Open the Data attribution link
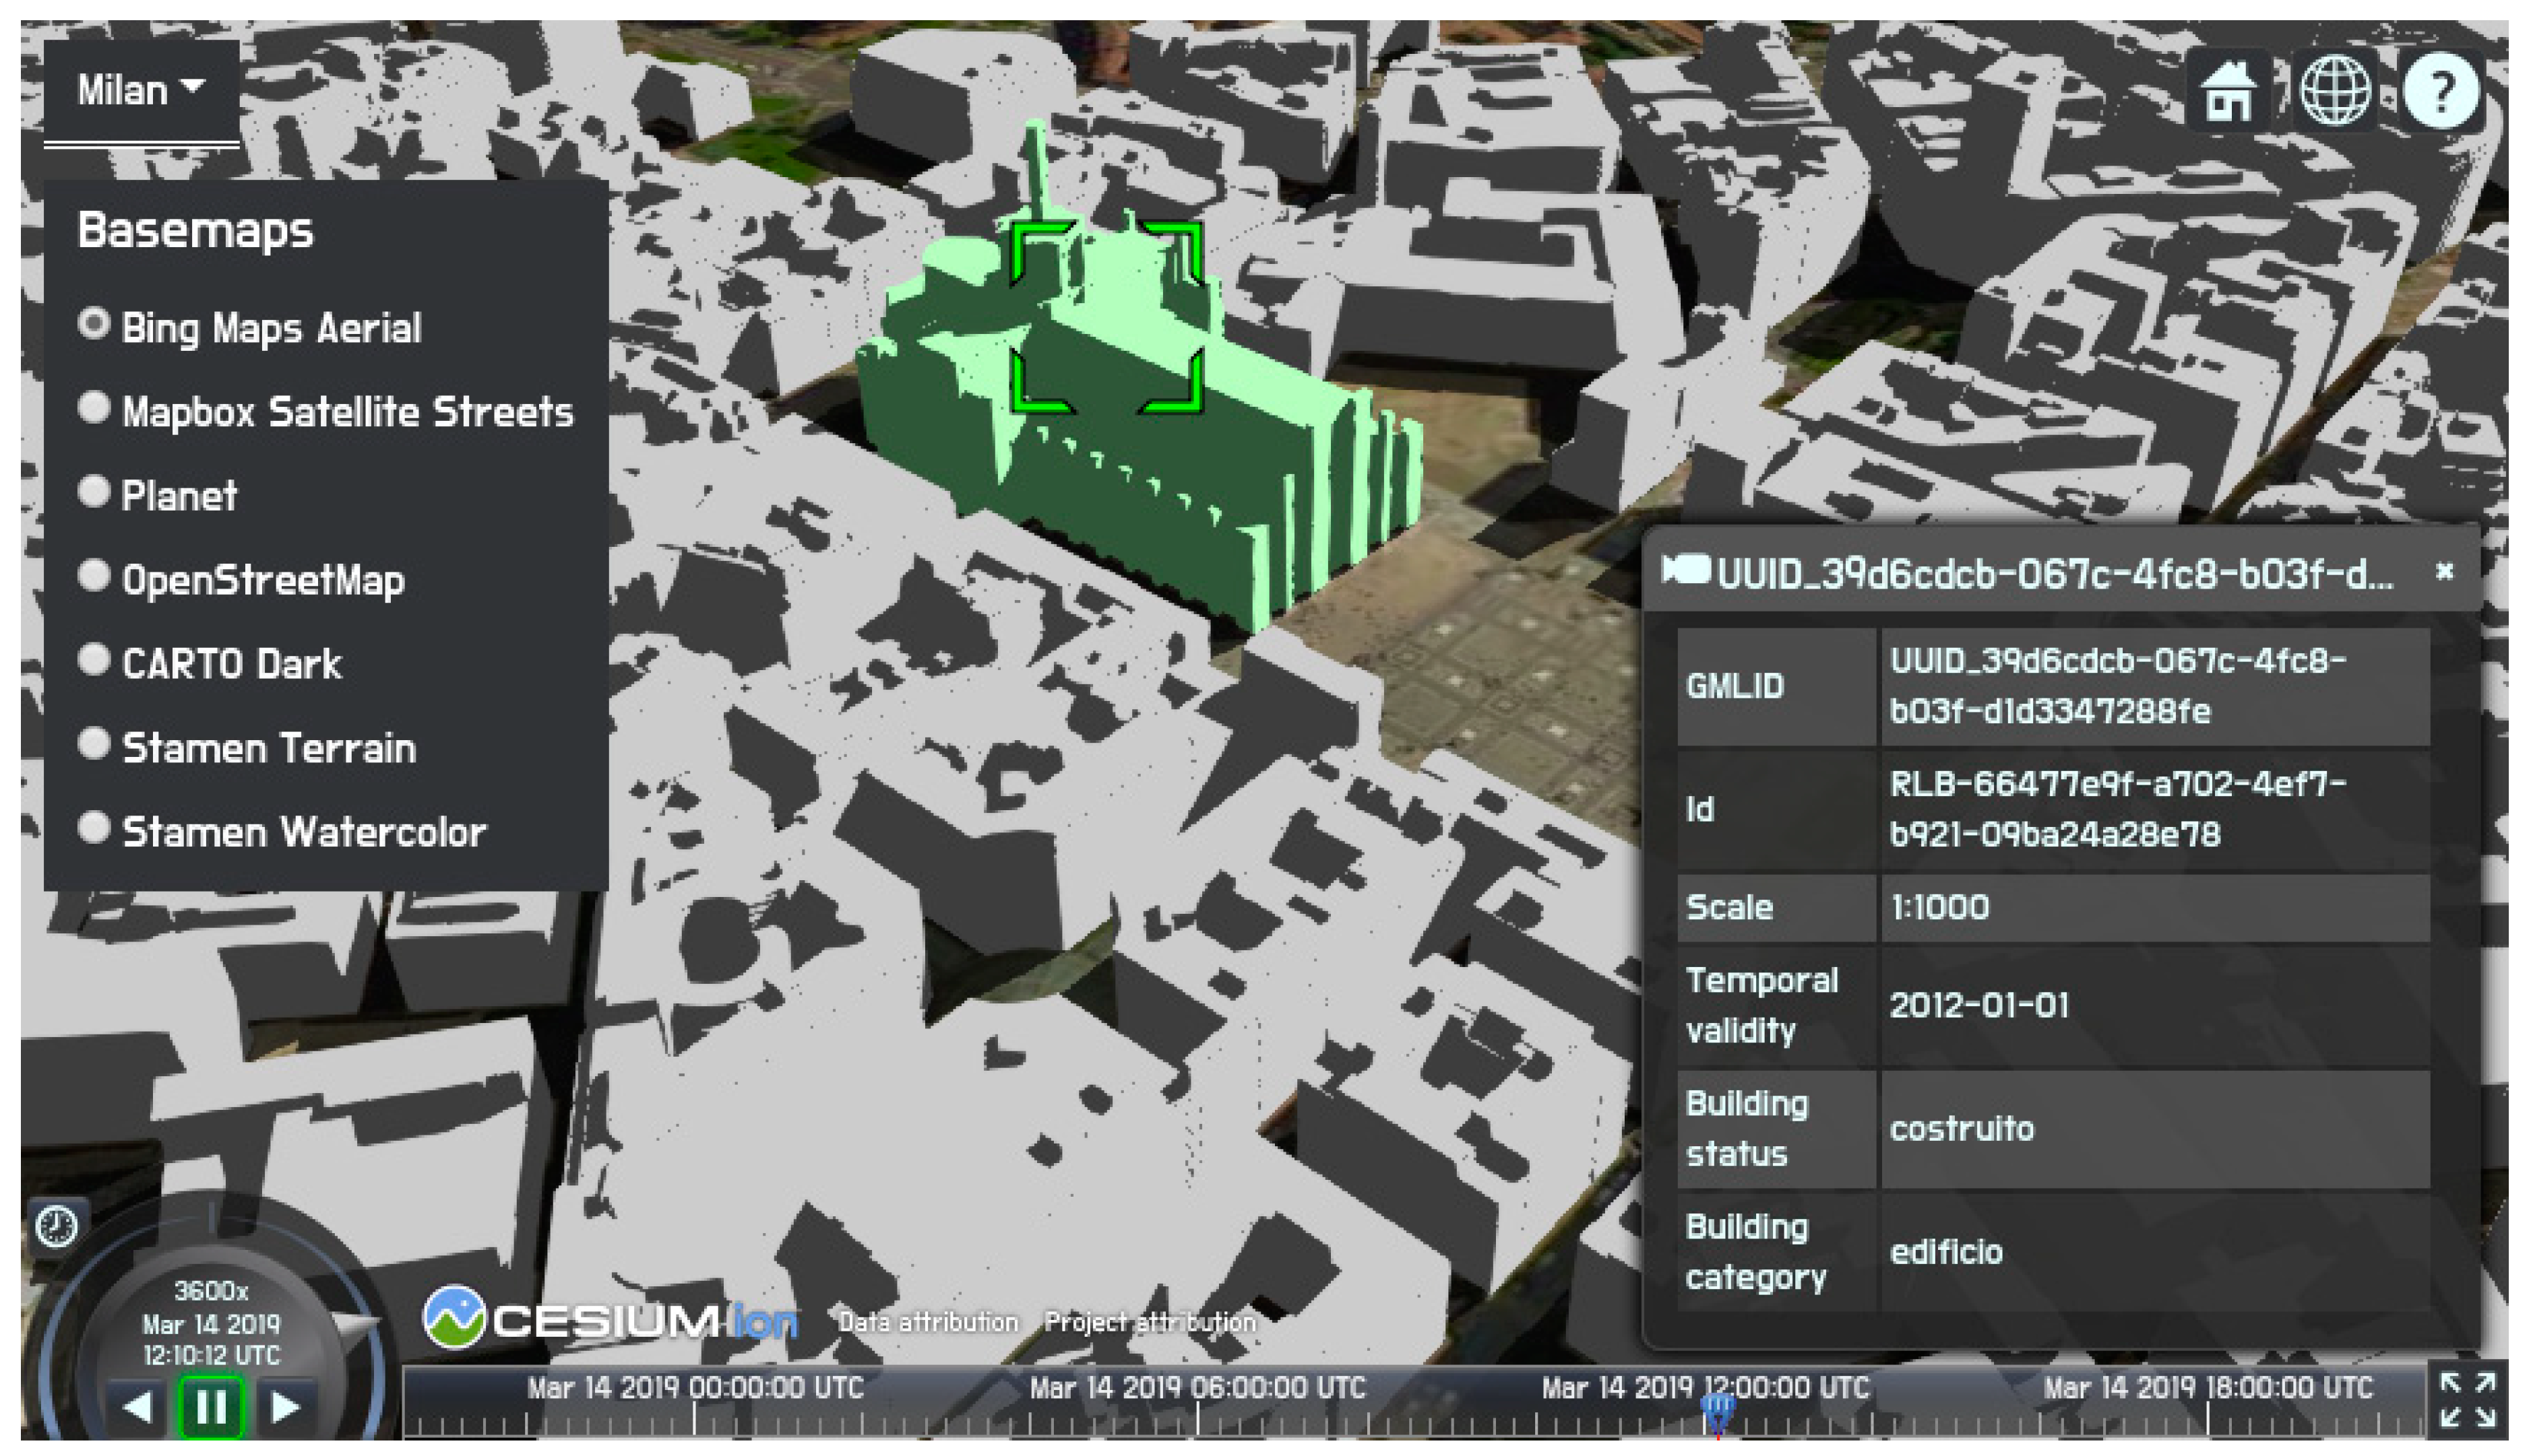 (x=927, y=1322)
